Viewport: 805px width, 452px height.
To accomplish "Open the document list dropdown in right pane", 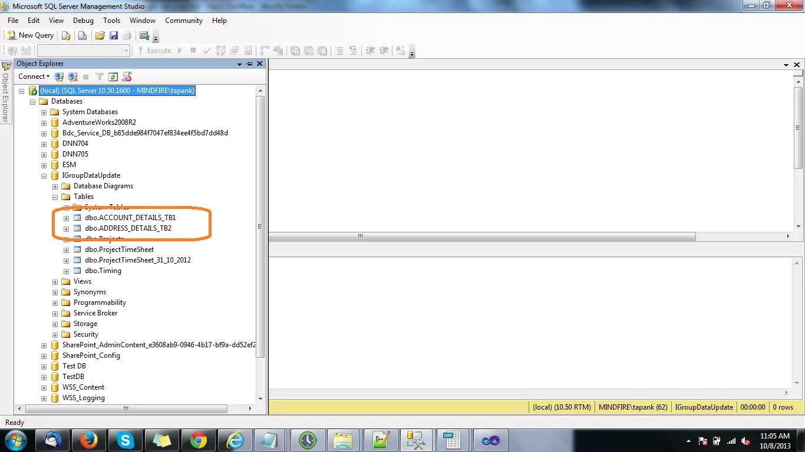I will 786,65.
